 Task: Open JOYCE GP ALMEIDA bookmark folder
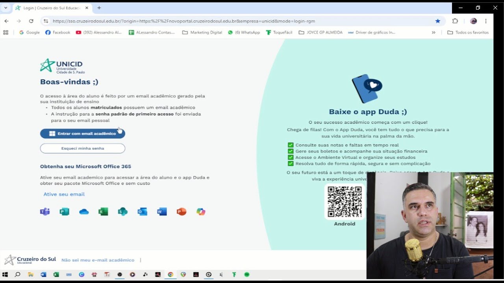[x=321, y=32]
